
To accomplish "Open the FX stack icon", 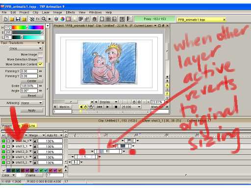I will tap(38, 19).
